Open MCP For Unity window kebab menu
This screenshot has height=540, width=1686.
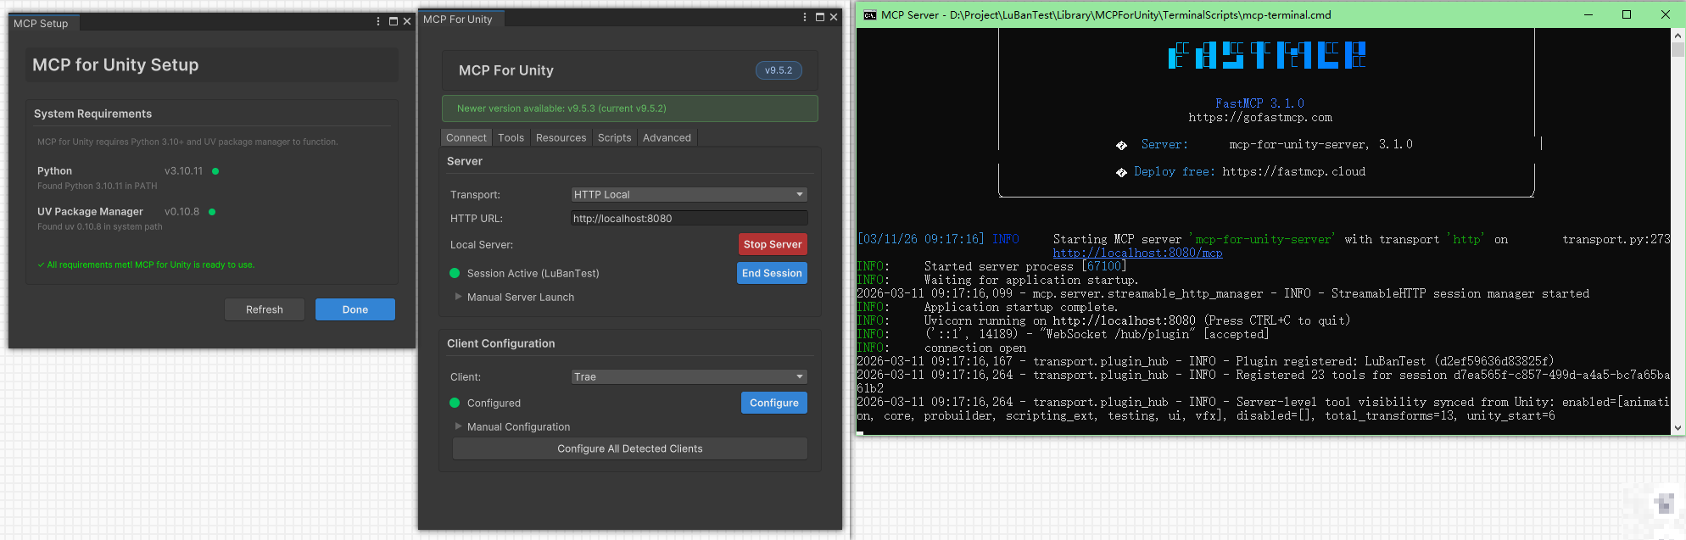[x=805, y=17]
